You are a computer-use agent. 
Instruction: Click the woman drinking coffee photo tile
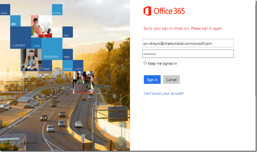click(41, 26)
